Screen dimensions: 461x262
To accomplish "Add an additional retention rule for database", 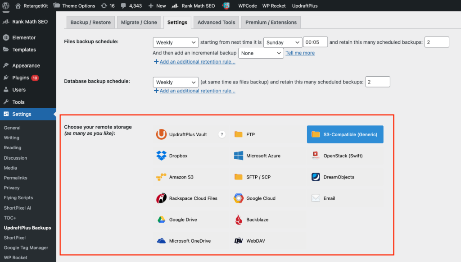I will click(194, 91).
